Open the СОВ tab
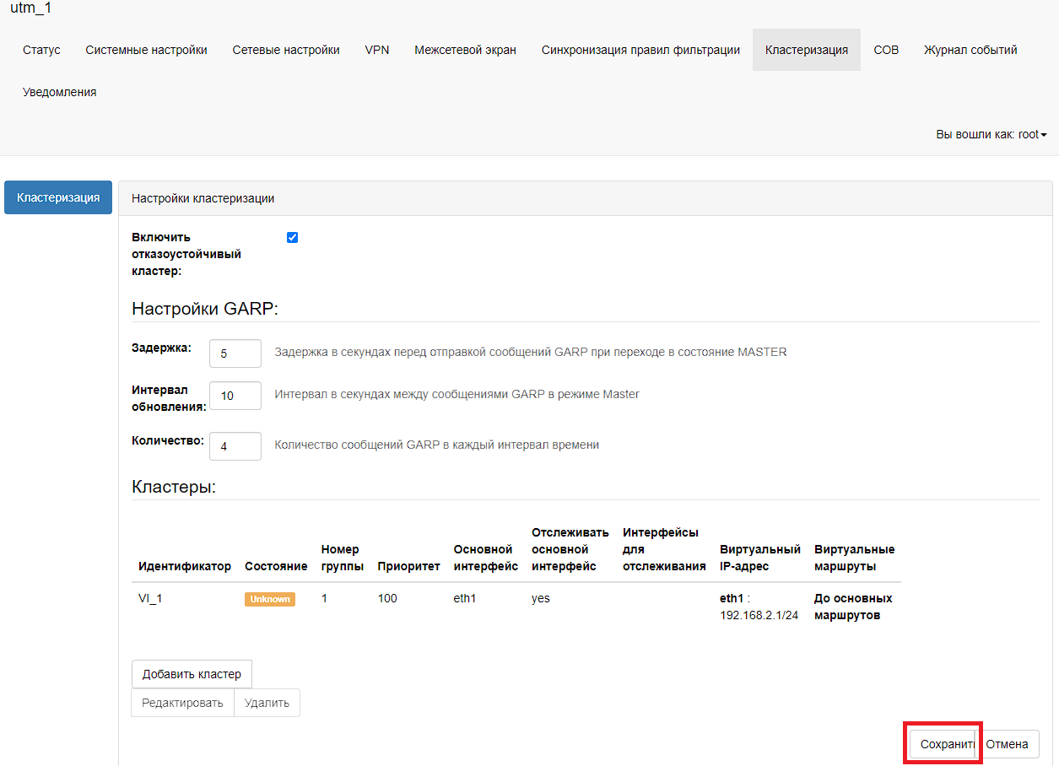Image resolution: width=1059 pixels, height=766 pixels. [886, 50]
